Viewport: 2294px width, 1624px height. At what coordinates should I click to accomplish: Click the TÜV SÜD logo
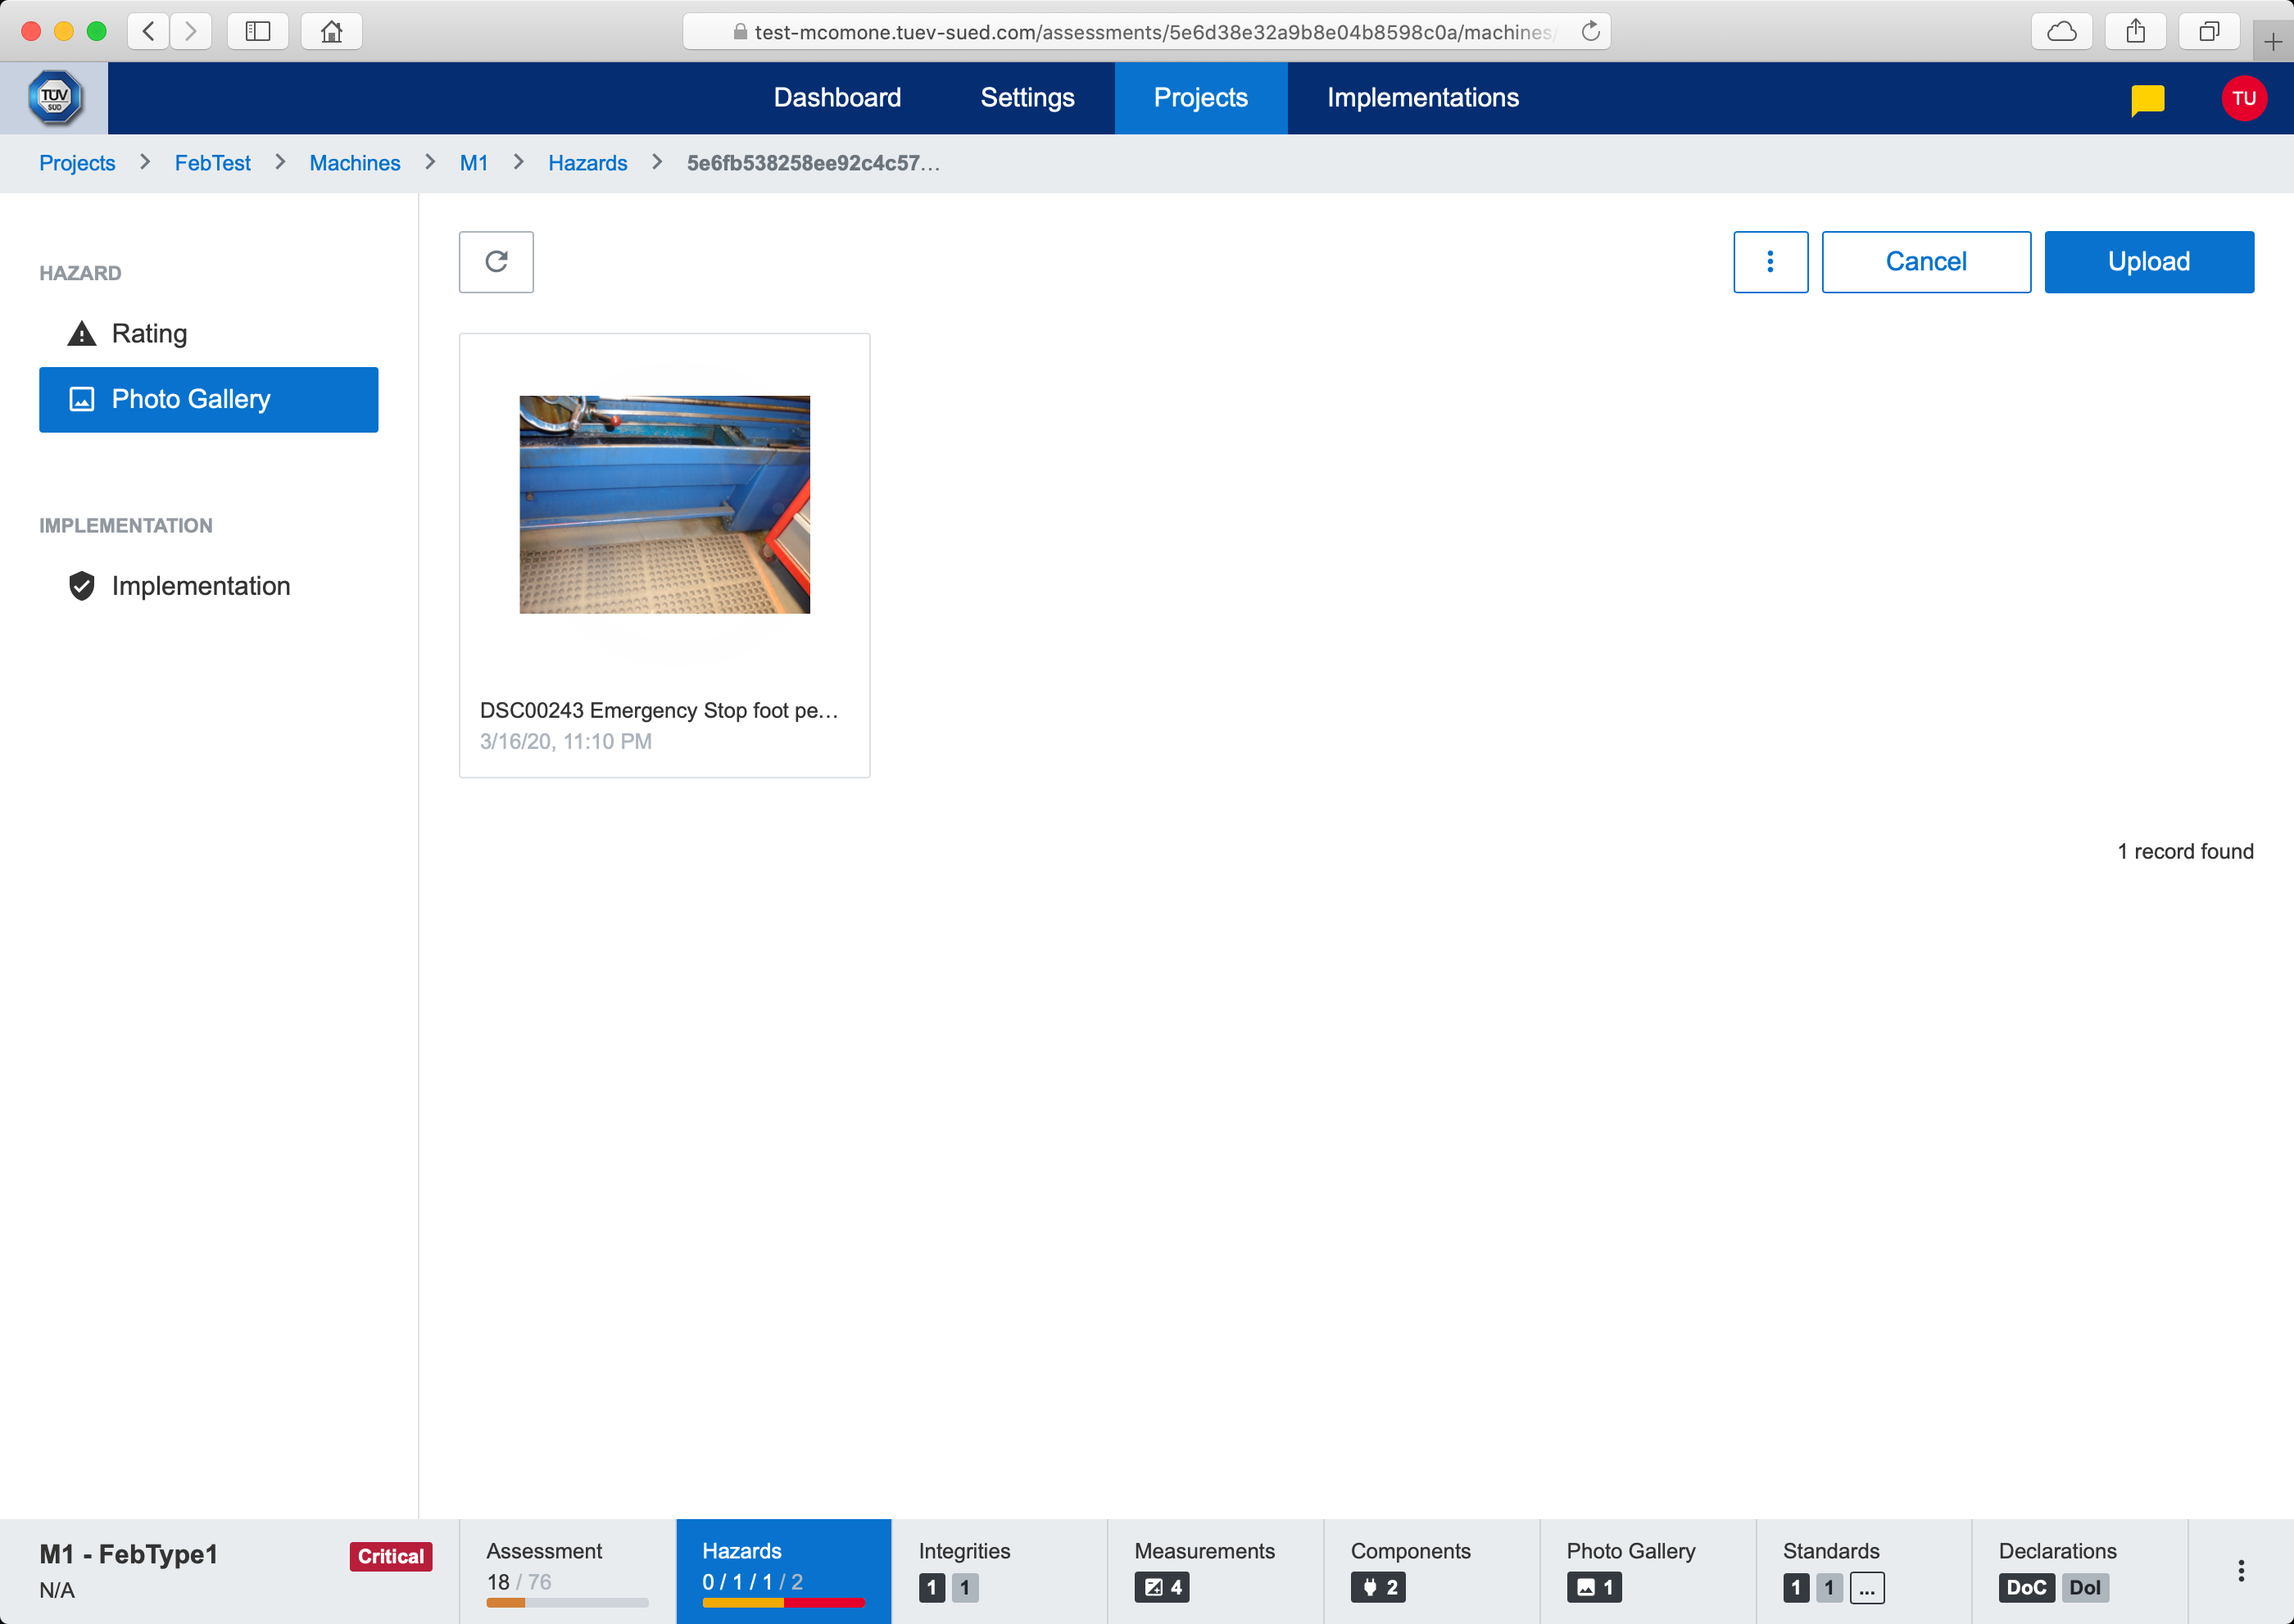pos(54,98)
